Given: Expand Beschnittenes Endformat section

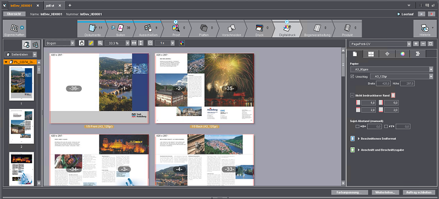Looking at the screenshot, I should pos(358,139).
